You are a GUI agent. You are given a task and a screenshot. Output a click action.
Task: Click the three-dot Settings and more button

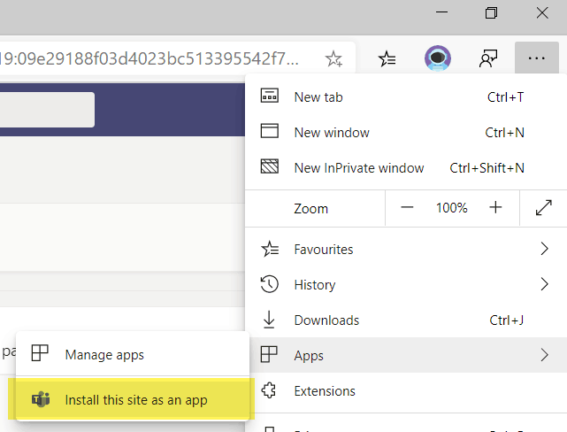click(x=537, y=58)
